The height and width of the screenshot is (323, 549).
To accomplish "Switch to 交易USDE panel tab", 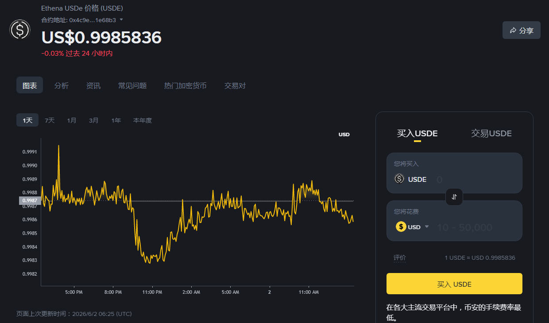I will coord(491,133).
